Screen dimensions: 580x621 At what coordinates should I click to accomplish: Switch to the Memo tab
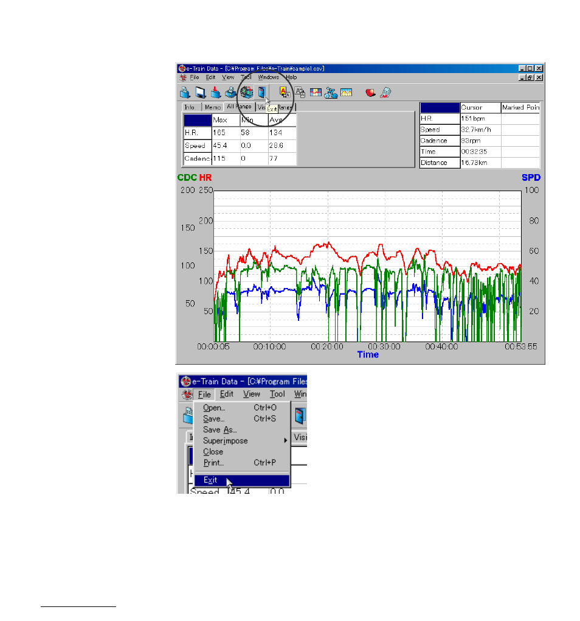[213, 107]
